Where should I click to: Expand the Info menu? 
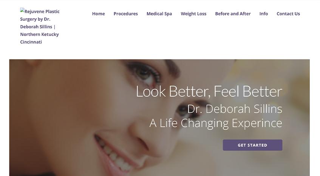(263, 14)
